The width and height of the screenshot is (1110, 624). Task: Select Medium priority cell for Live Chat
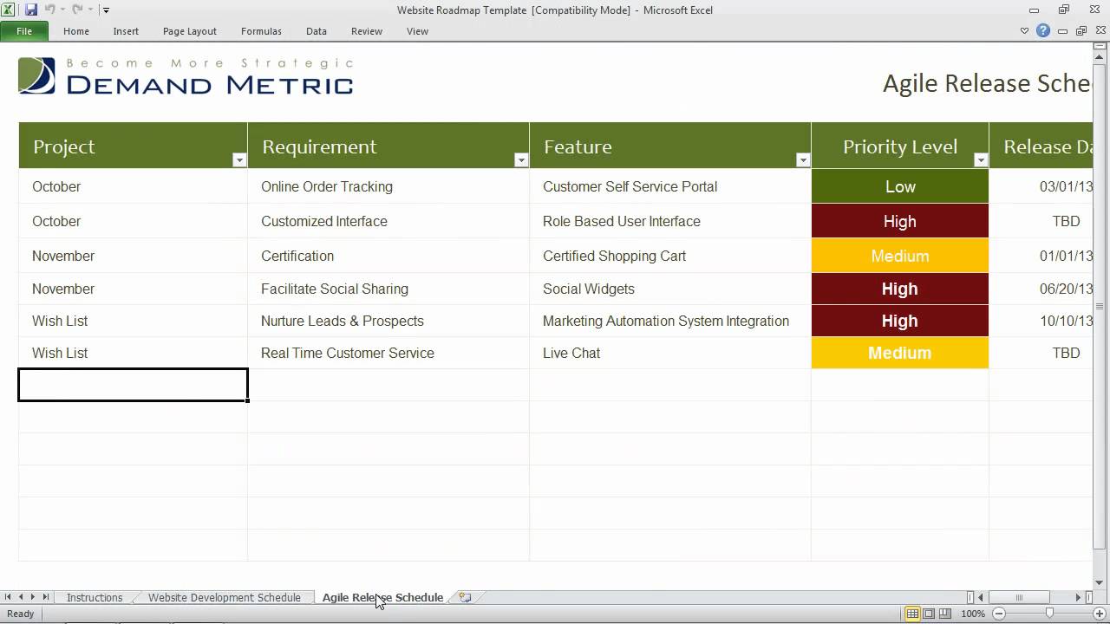pyautogui.click(x=900, y=353)
